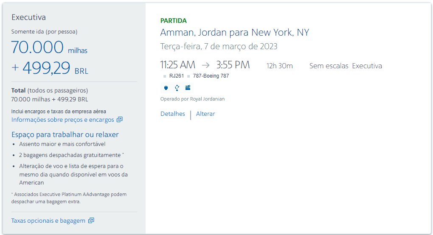Click the in-flight entertainment amenity icon
This screenshot has height=235, width=433.
[x=188, y=88]
